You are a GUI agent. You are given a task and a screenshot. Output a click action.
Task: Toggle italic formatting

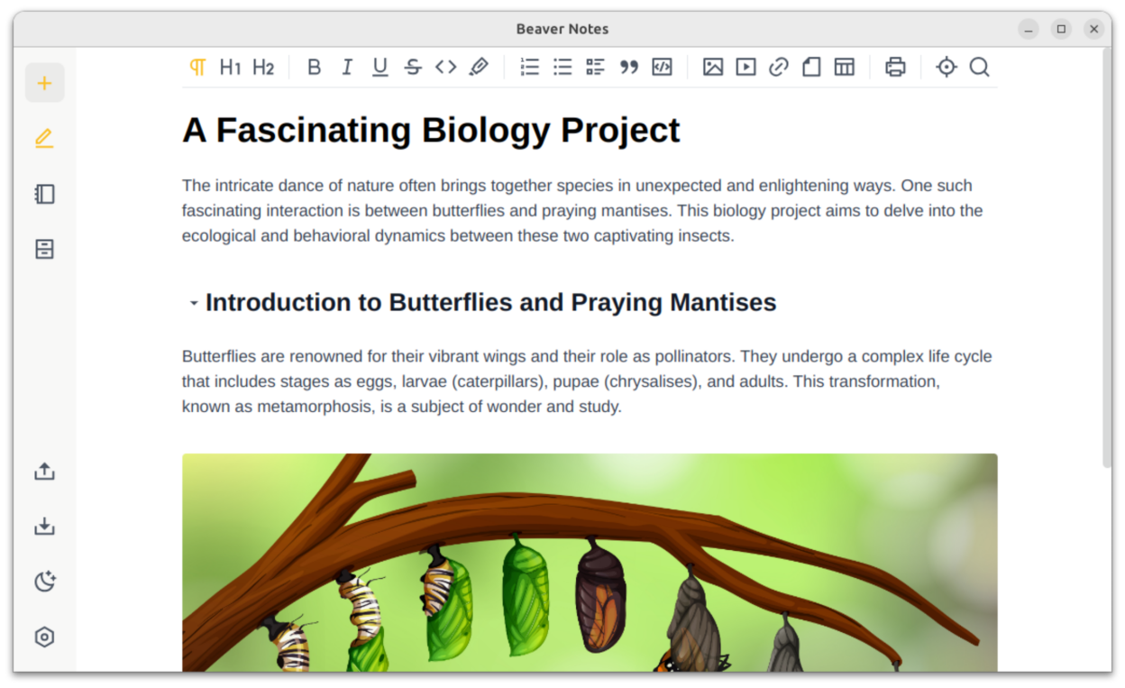pyautogui.click(x=347, y=67)
